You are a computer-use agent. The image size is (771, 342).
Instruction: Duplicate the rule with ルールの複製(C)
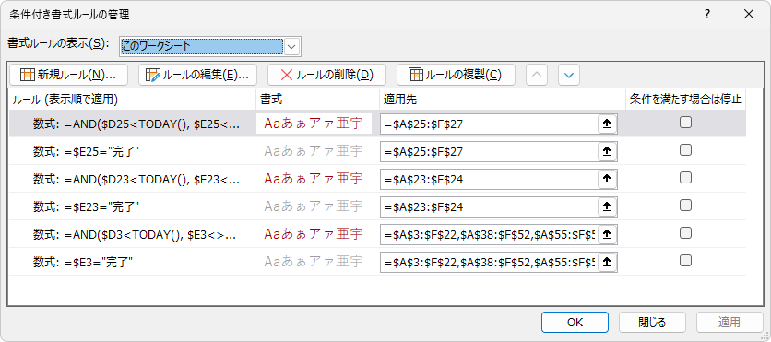coord(456,75)
